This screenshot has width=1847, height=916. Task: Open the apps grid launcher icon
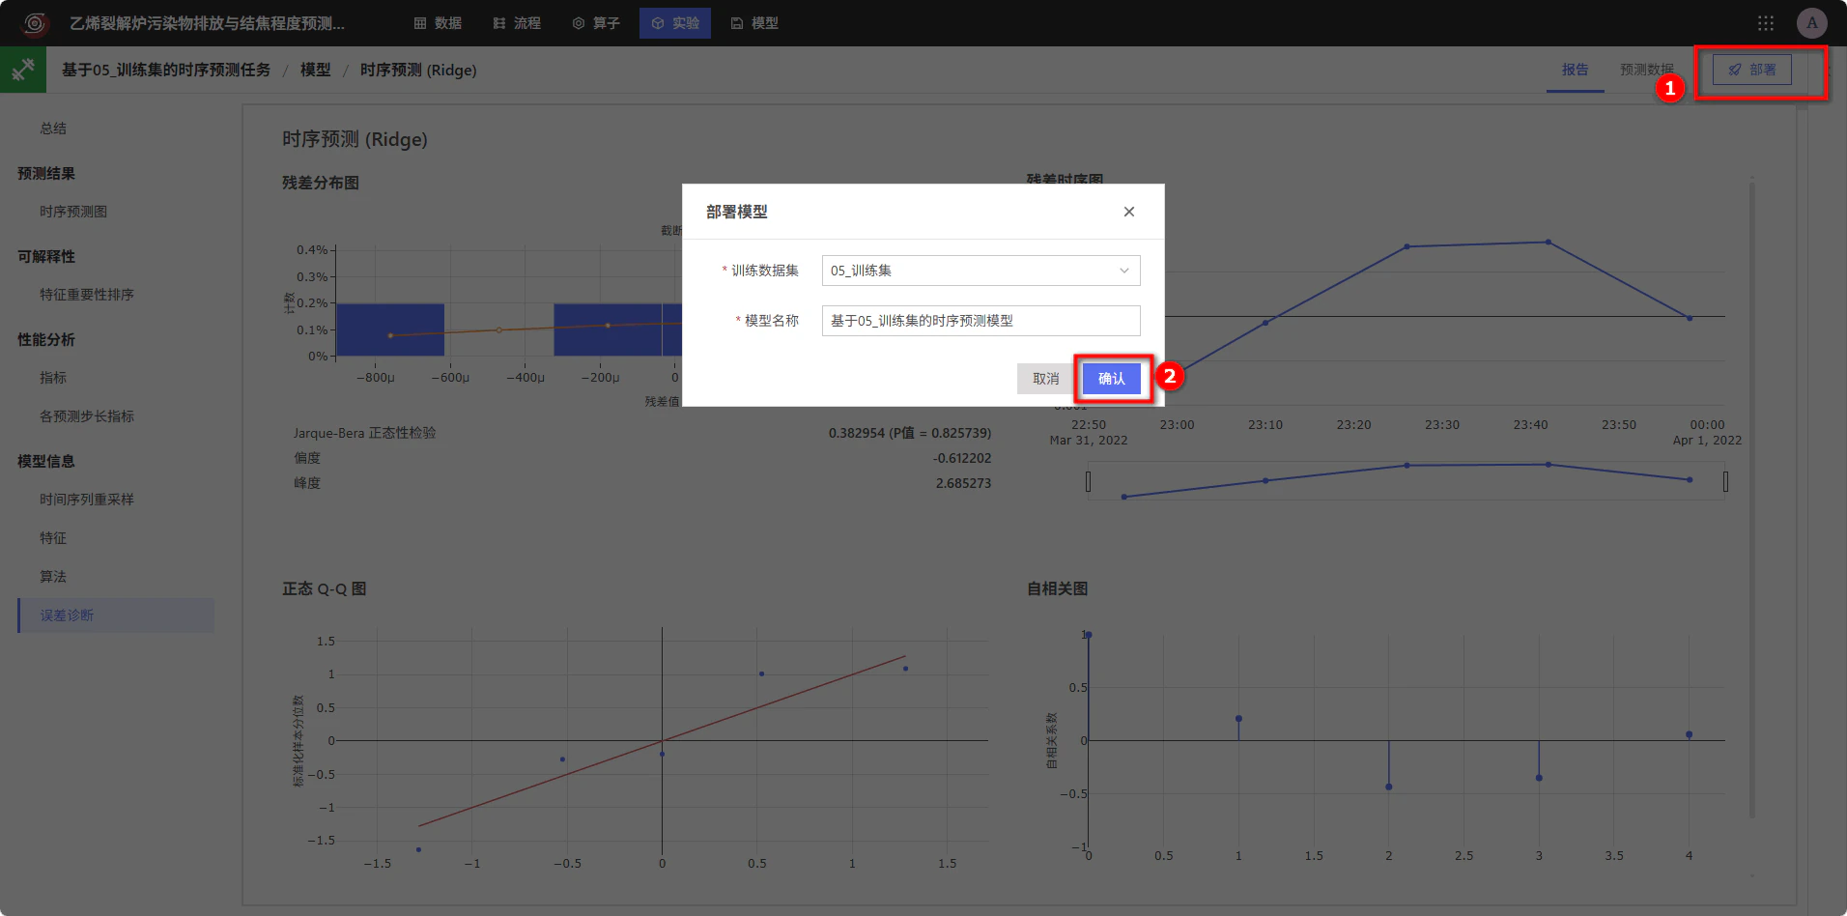(1766, 23)
